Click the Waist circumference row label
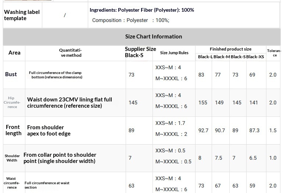The height and width of the screenshot is (193, 287). 11,183
